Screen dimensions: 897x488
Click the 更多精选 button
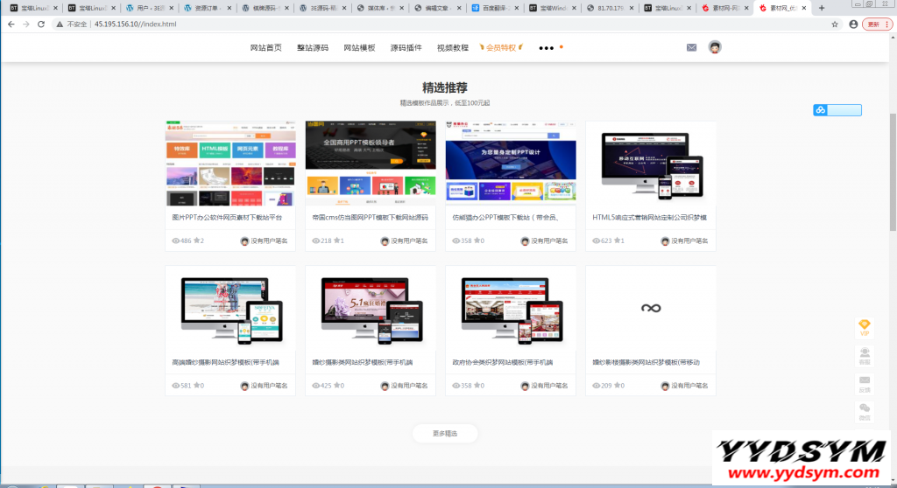point(445,433)
